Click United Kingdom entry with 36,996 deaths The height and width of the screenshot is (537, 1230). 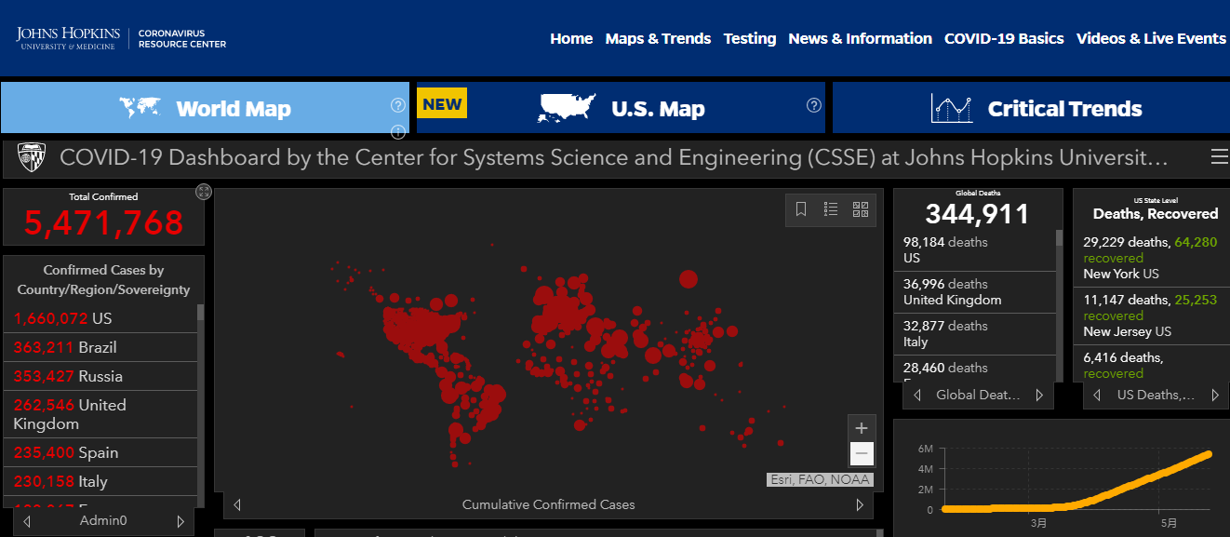click(x=976, y=292)
